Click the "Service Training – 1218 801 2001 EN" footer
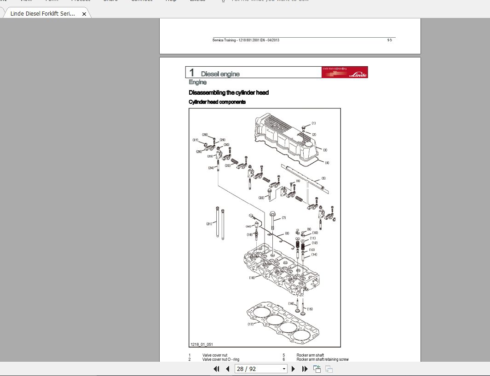Viewport: 490px width, 376px height. tap(246, 40)
